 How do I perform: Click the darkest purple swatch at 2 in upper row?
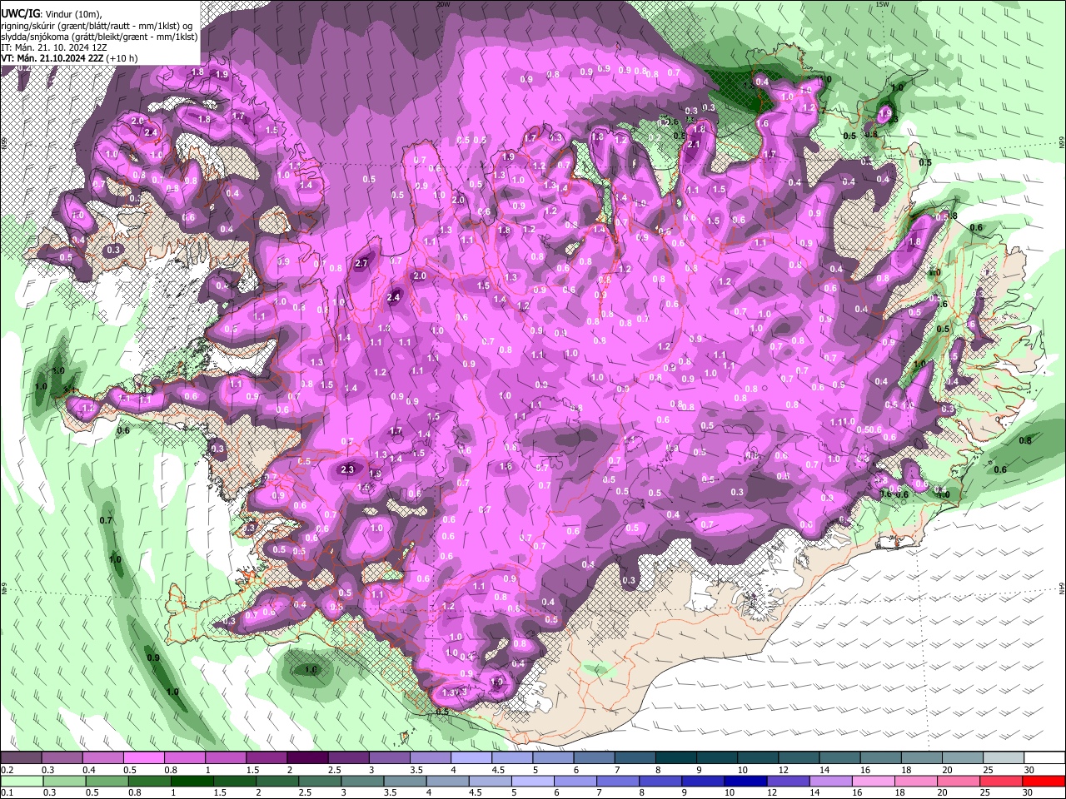[x=306, y=758]
